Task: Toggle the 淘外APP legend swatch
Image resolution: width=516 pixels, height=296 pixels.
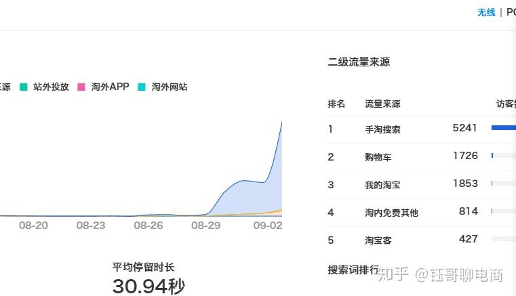Action: (81, 87)
